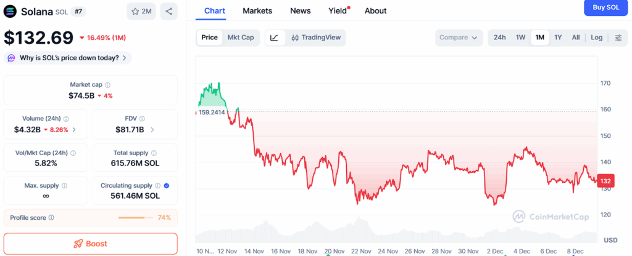Click the Profile score info icon
Screen dimensions: 632x256
51,218
